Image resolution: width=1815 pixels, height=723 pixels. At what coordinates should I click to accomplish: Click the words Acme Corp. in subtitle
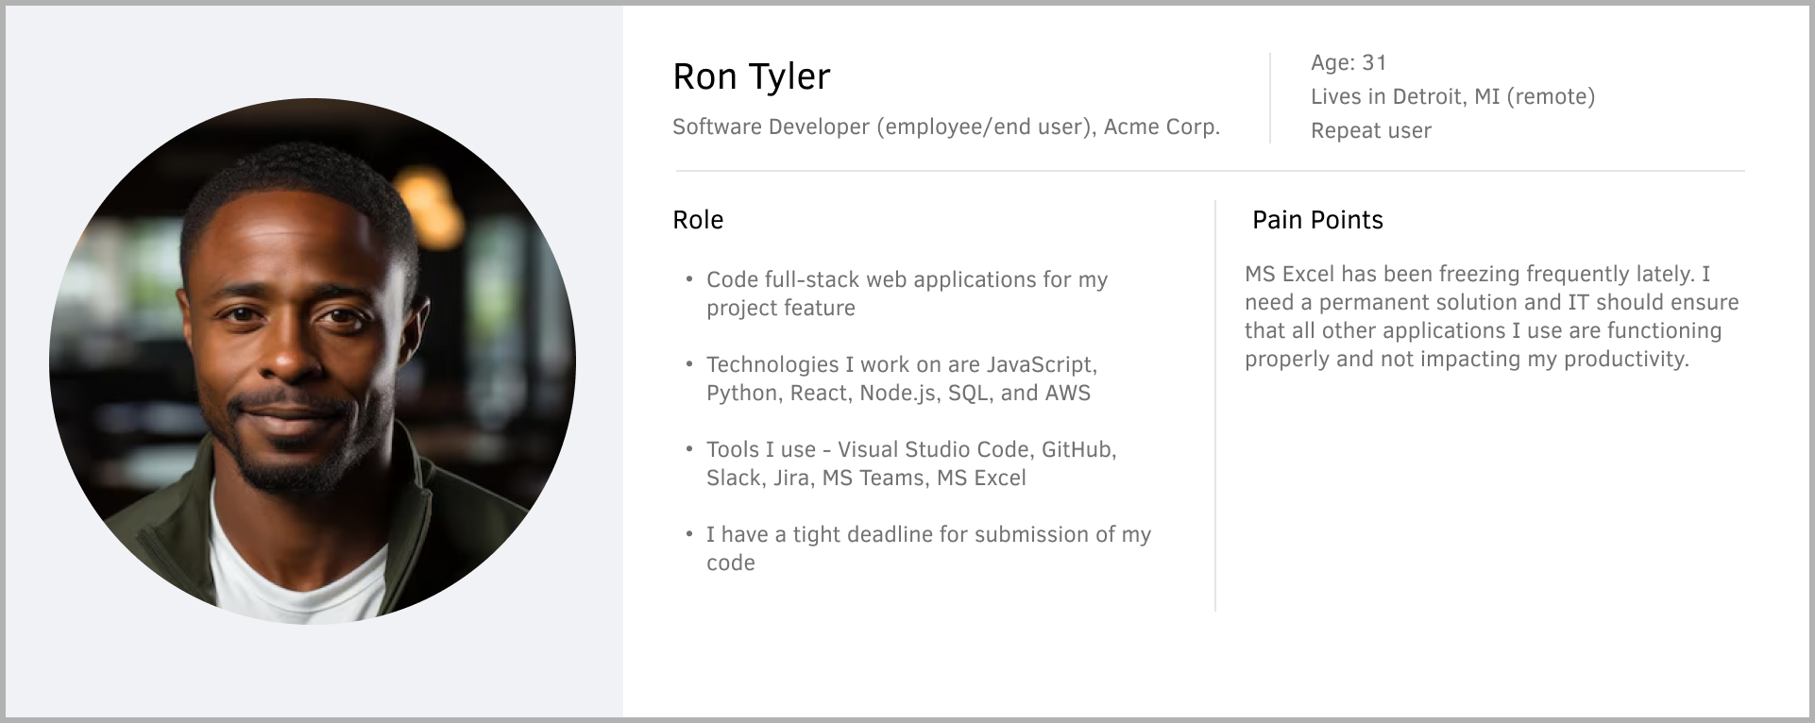click(x=1162, y=126)
